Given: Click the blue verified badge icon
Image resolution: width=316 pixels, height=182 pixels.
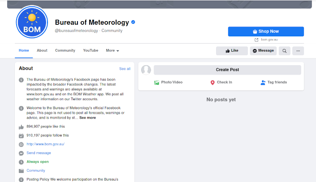Looking at the screenshot, I should [x=133, y=22].
